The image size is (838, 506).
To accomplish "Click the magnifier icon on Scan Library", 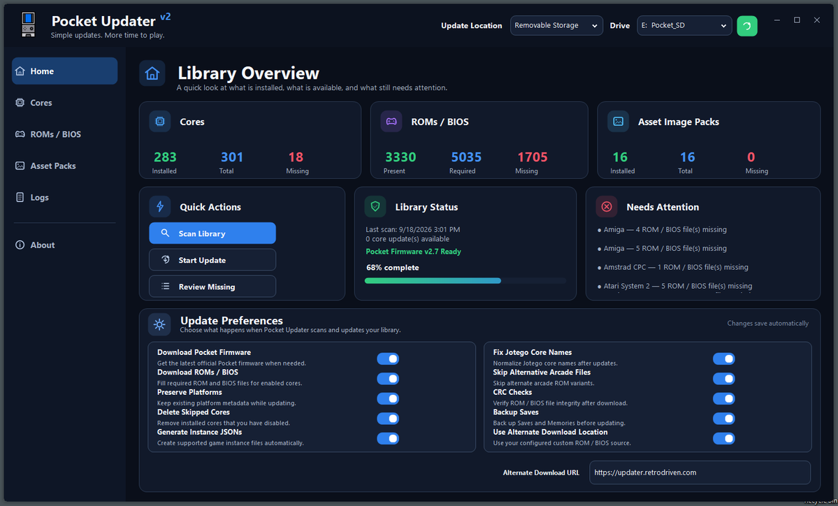I will click(165, 233).
